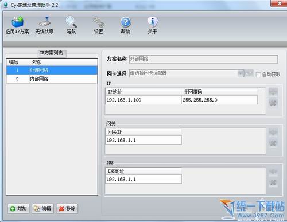The image size is (287, 222).
Task: Click the 应用IP方案 toolbar icon
Action: 17,25
